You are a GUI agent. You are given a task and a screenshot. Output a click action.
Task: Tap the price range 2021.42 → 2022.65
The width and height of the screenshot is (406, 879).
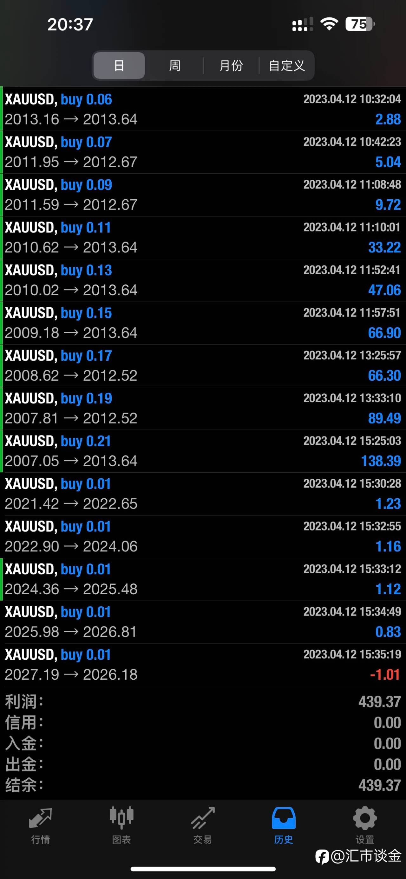pyautogui.click(x=71, y=504)
